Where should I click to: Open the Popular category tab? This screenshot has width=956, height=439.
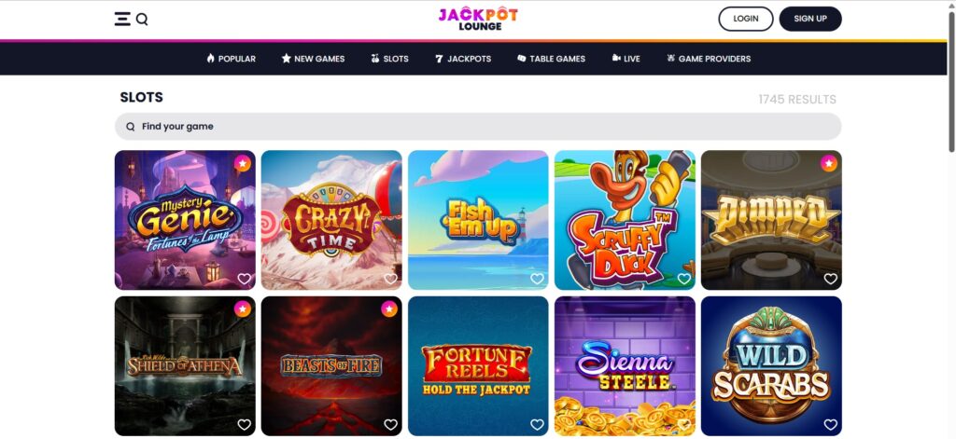coord(232,59)
